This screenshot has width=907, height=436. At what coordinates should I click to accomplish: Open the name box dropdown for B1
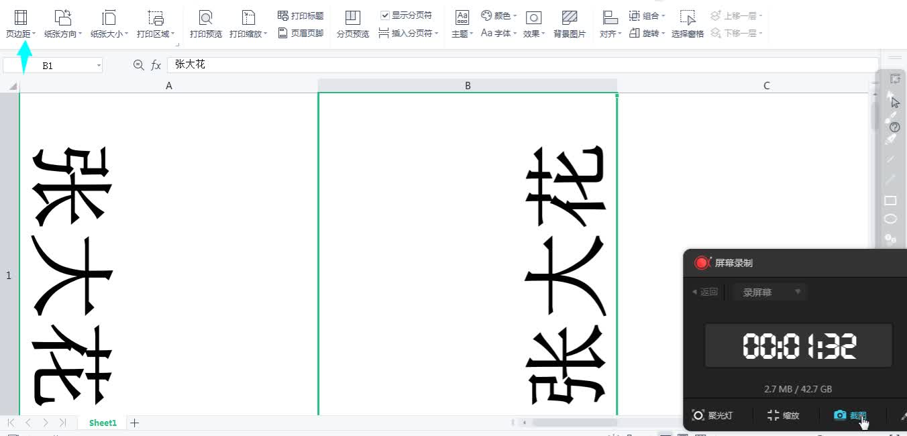coord(99,65)
